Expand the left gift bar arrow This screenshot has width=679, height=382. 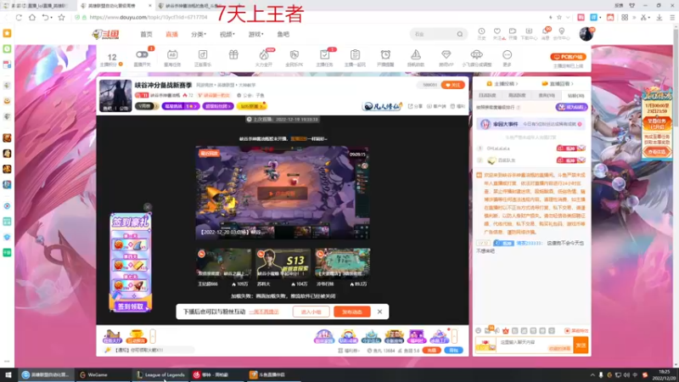tap(153, 335)
